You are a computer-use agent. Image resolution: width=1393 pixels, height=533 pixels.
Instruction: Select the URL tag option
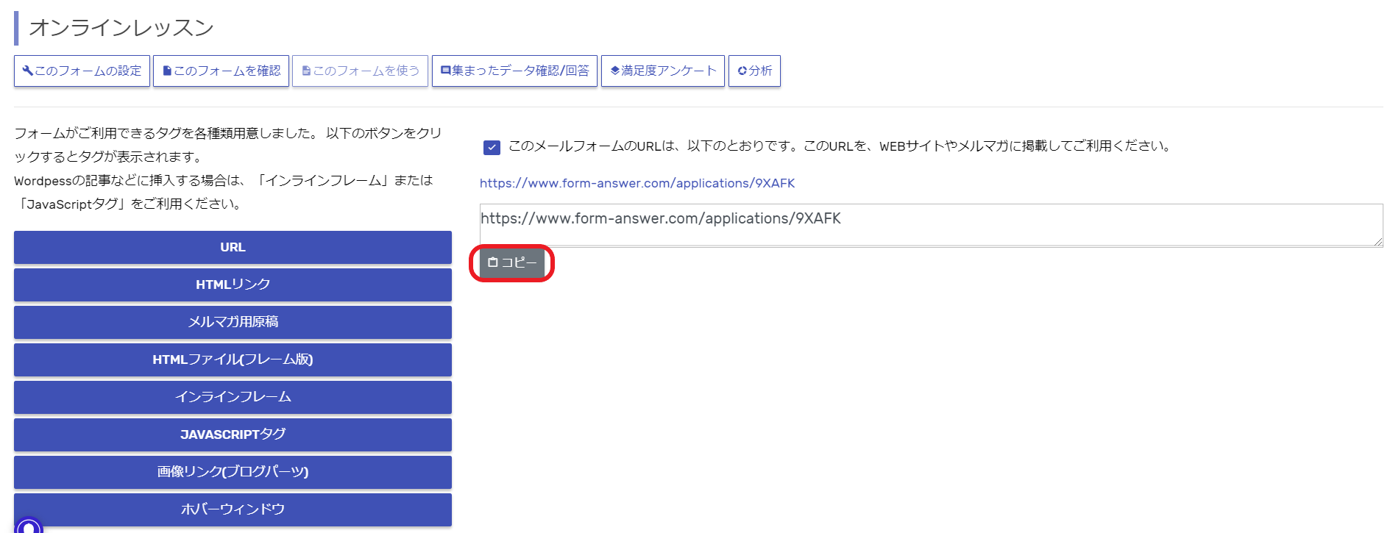pos(233,248)
